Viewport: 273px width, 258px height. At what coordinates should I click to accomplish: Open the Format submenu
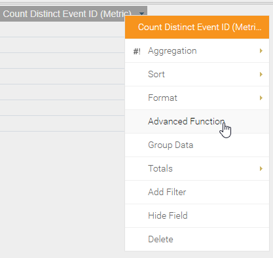coord(197,98)
